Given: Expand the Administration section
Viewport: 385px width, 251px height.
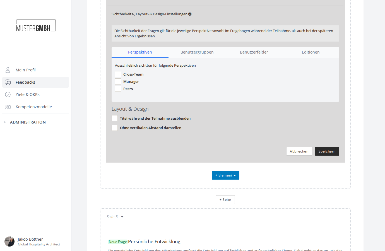Looking at the screenshot, I should click(x=28, y=122).
